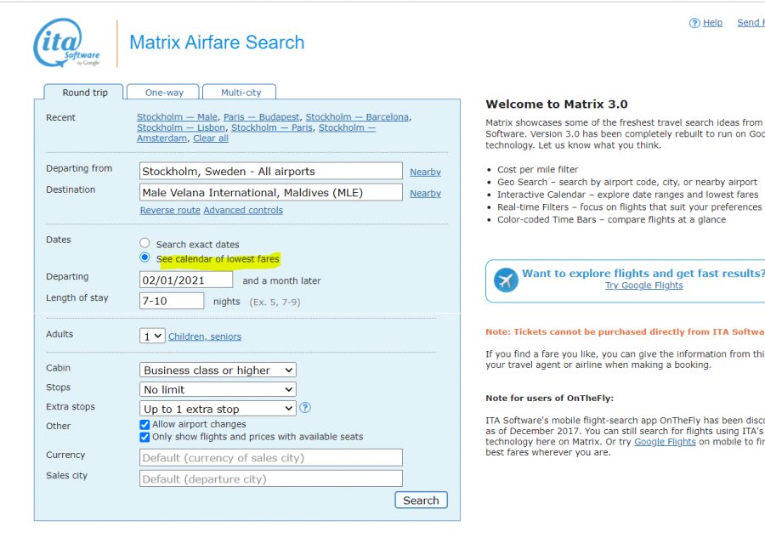The height and width of the screenshot is (543, 765).
Task: Open the Adults count dropdown
Action: pyautogui.click(x=152, y=337)
